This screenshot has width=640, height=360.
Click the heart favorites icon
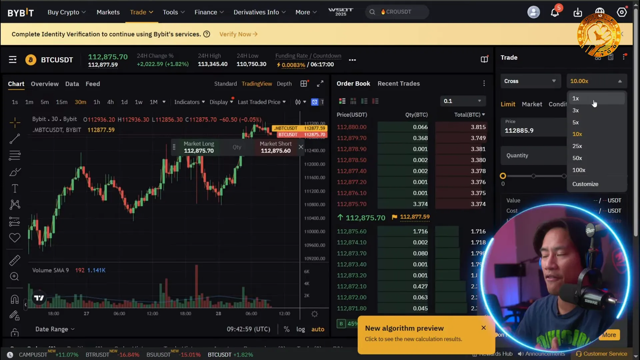point(15,238)
